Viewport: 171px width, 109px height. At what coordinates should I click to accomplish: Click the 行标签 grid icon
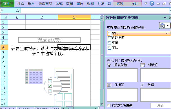(x=109, y=85)
